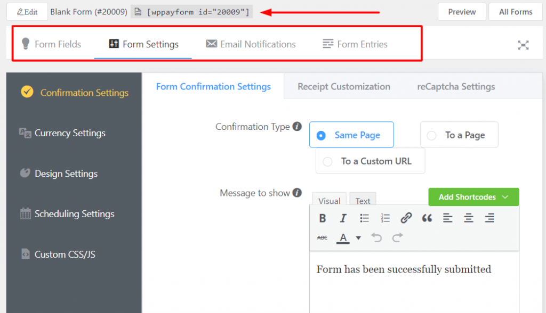Preview the Blank Form
Screen dimensions: 546x313
(462, 11)
